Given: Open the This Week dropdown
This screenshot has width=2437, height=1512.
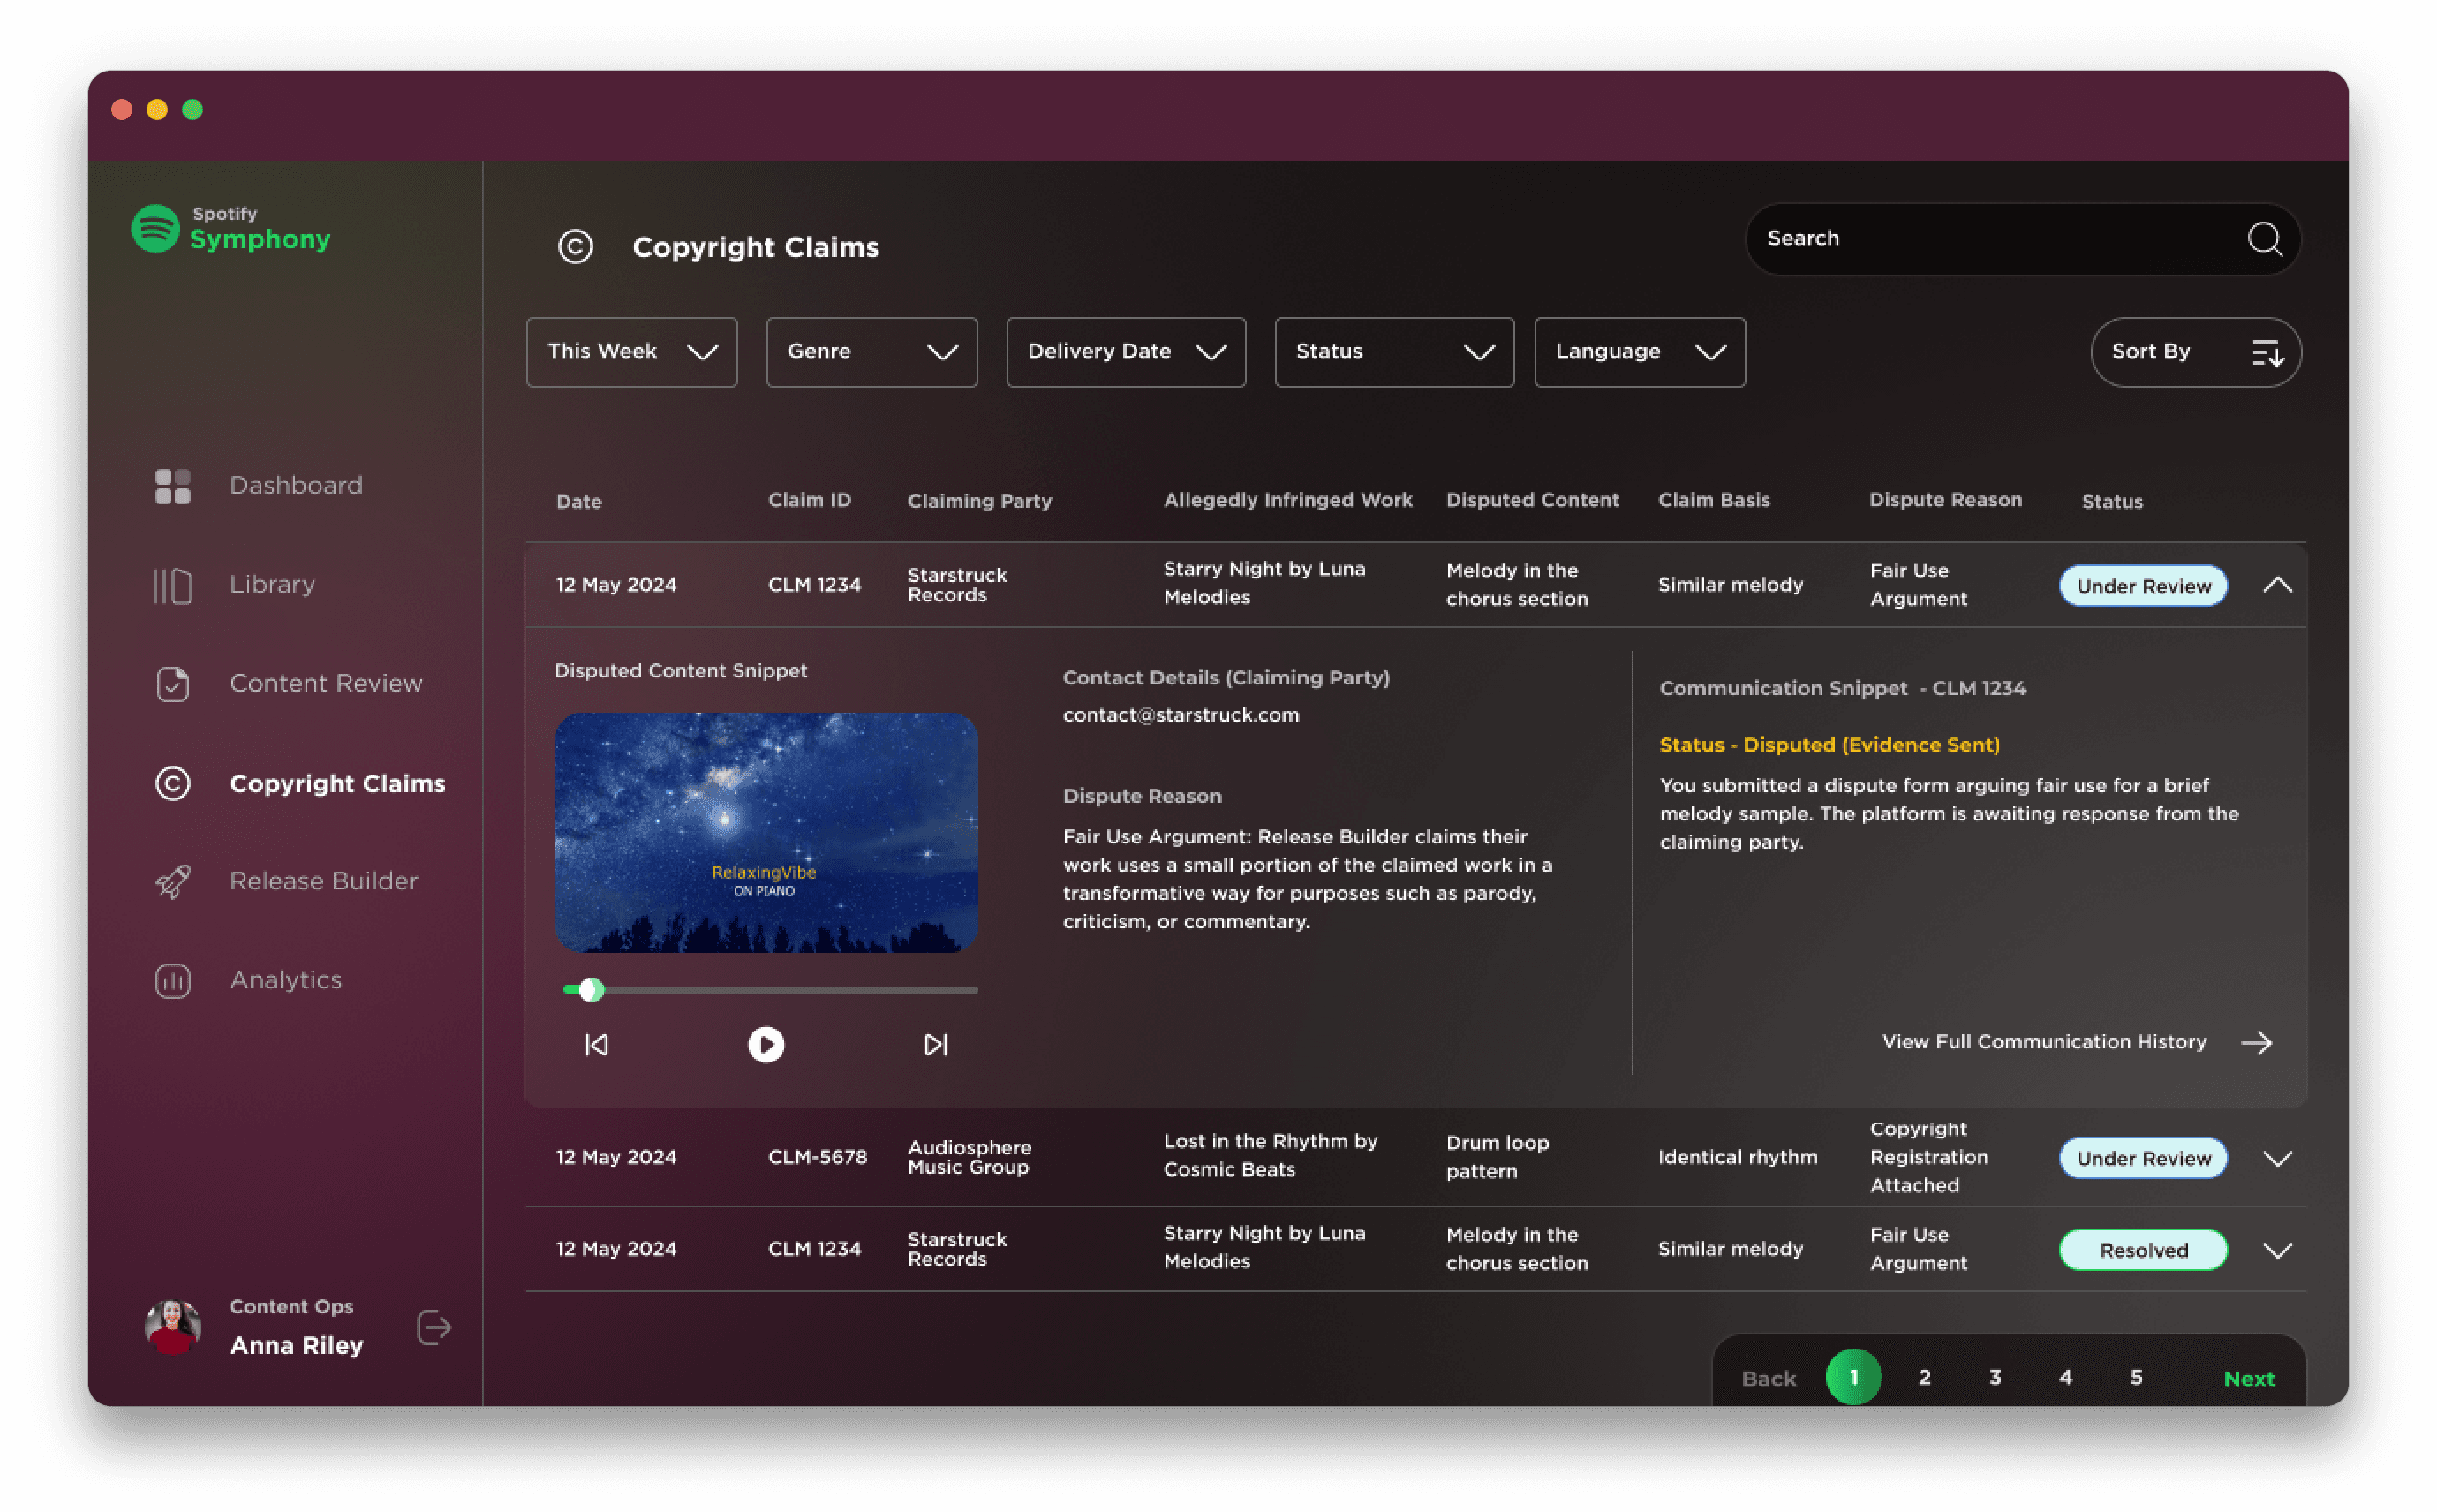Looking at the screenshot, I should tap(630, 352).
